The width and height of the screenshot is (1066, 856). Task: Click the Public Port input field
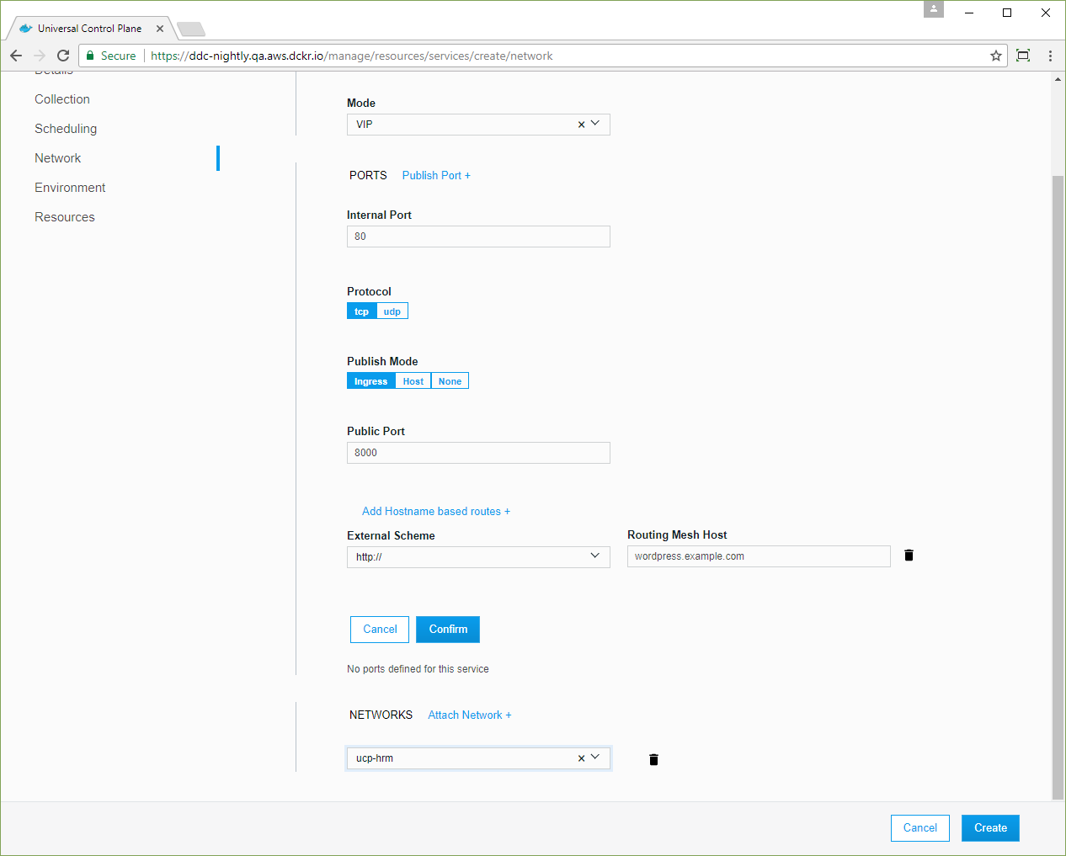478,453
